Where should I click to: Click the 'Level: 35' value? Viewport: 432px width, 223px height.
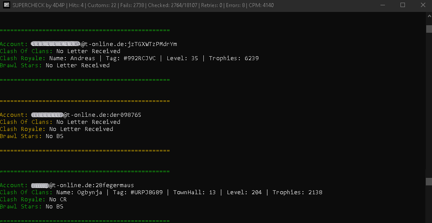(x=182, y=58)
